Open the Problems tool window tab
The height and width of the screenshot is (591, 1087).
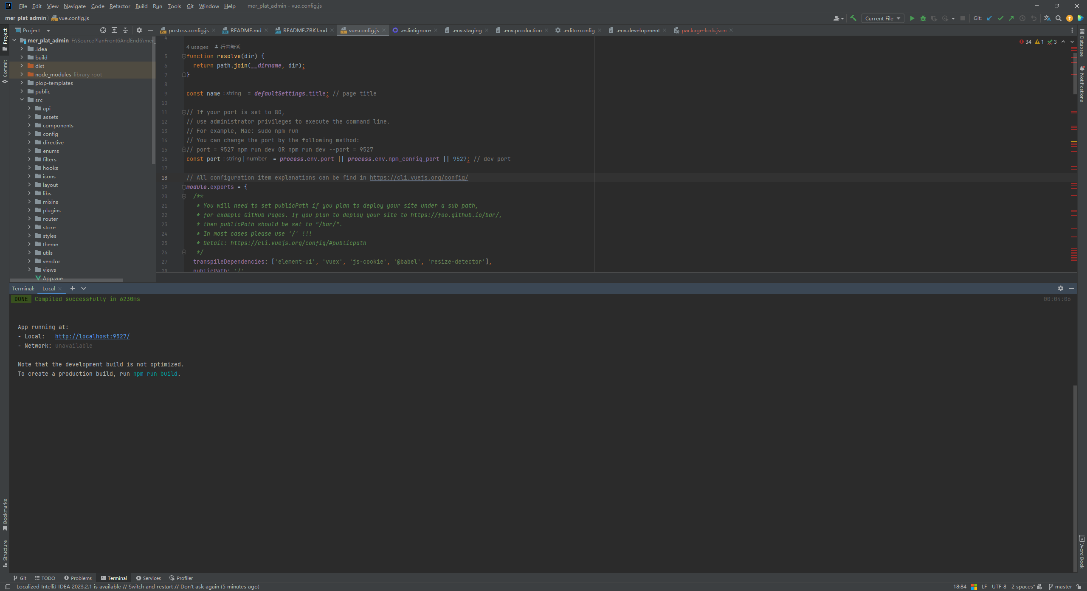coord(78,578)
